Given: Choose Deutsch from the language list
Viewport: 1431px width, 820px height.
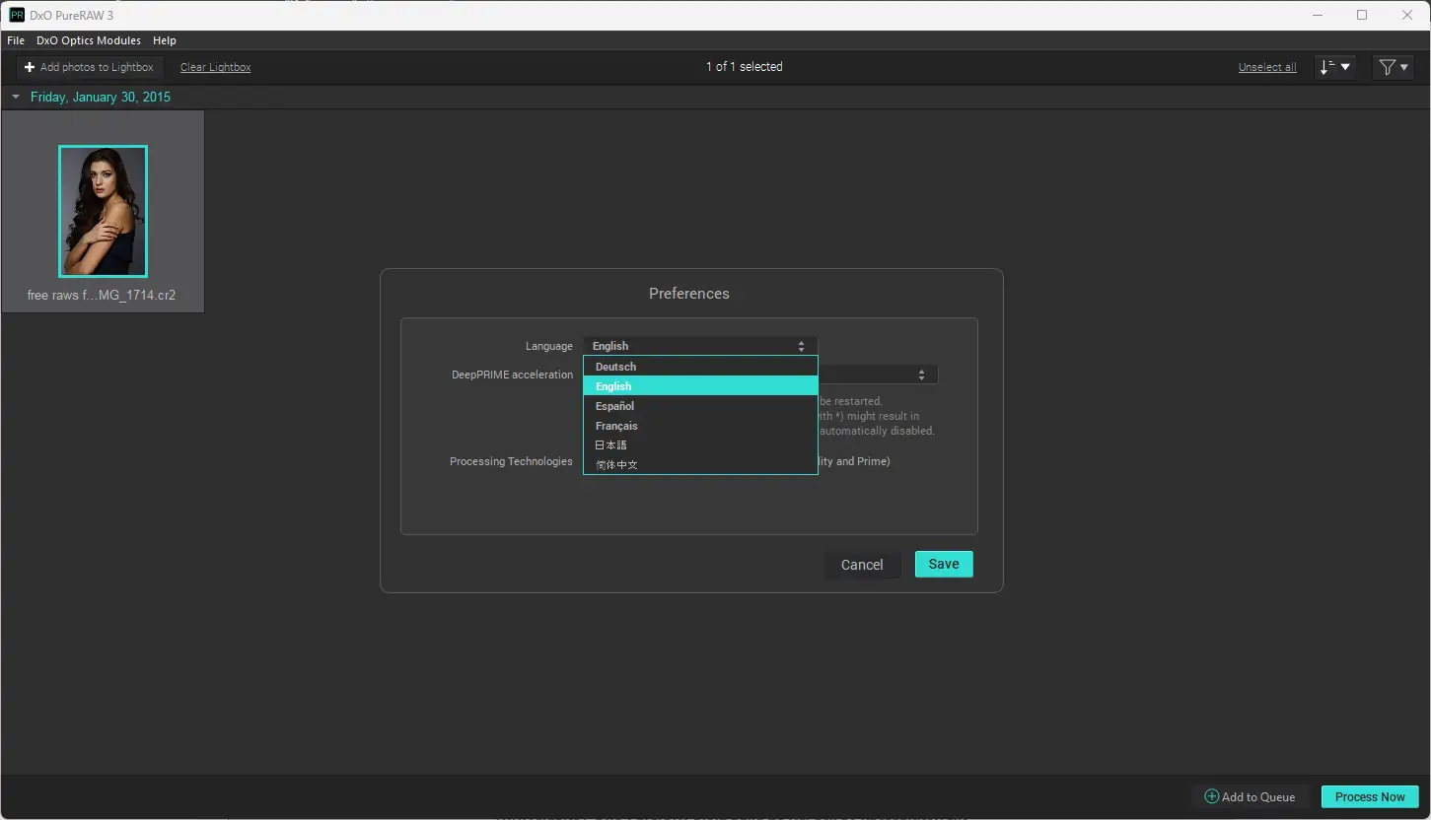Looking at the screenshot, I should tap(700, 367).
